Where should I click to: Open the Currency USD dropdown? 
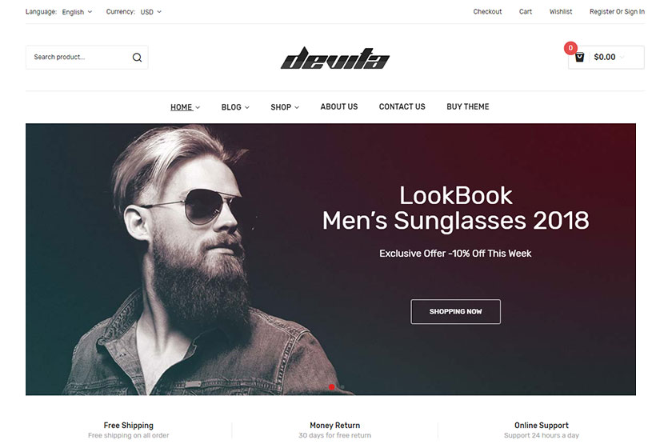point(150,12)
